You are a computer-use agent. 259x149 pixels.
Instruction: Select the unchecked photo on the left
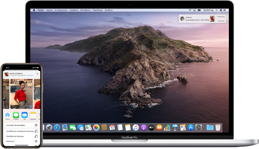click(7, 106)
